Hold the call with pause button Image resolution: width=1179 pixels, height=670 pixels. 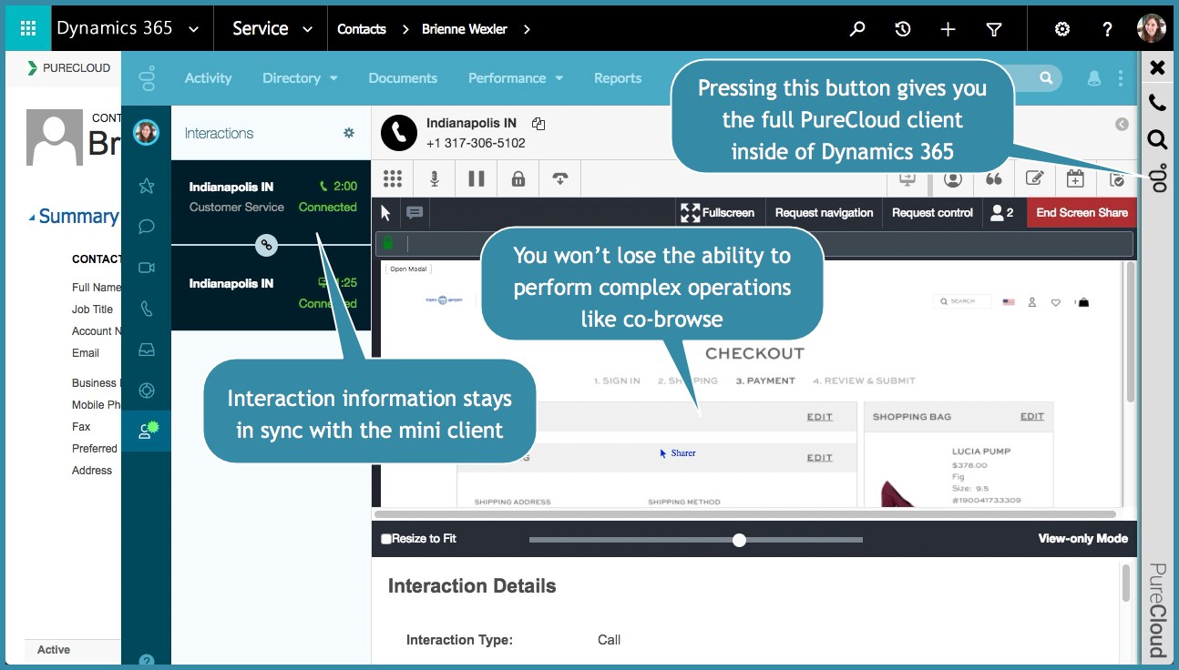477,178
